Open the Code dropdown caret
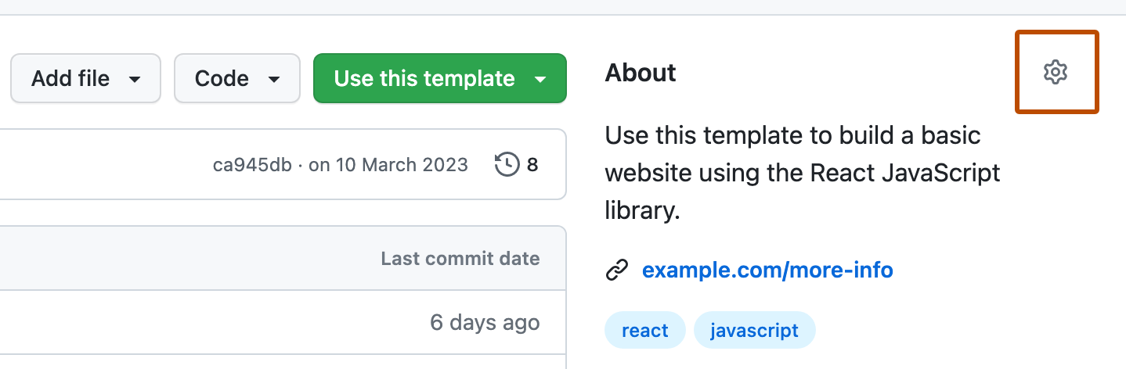 274,79
